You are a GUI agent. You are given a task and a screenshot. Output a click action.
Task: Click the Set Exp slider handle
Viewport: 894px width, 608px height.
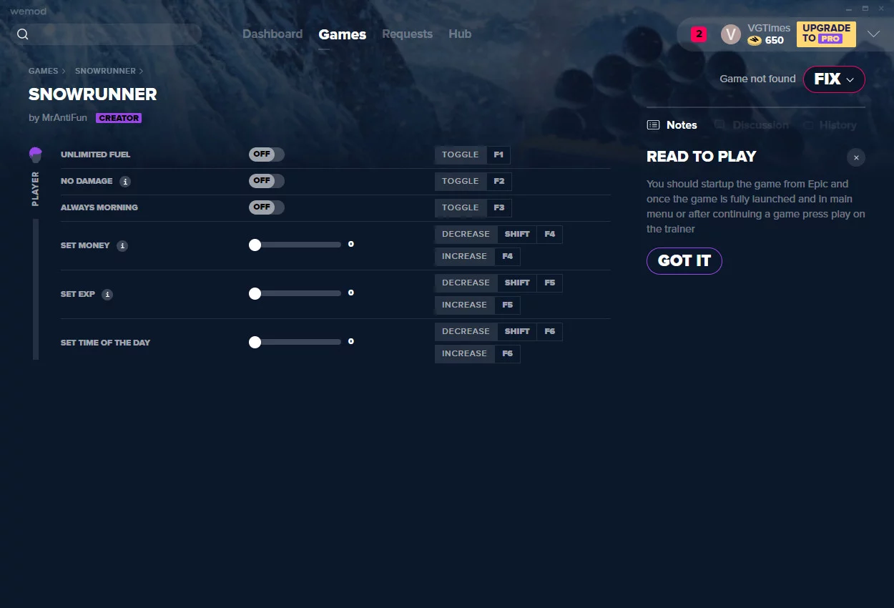pyautogui.click(x=255, y=294)
